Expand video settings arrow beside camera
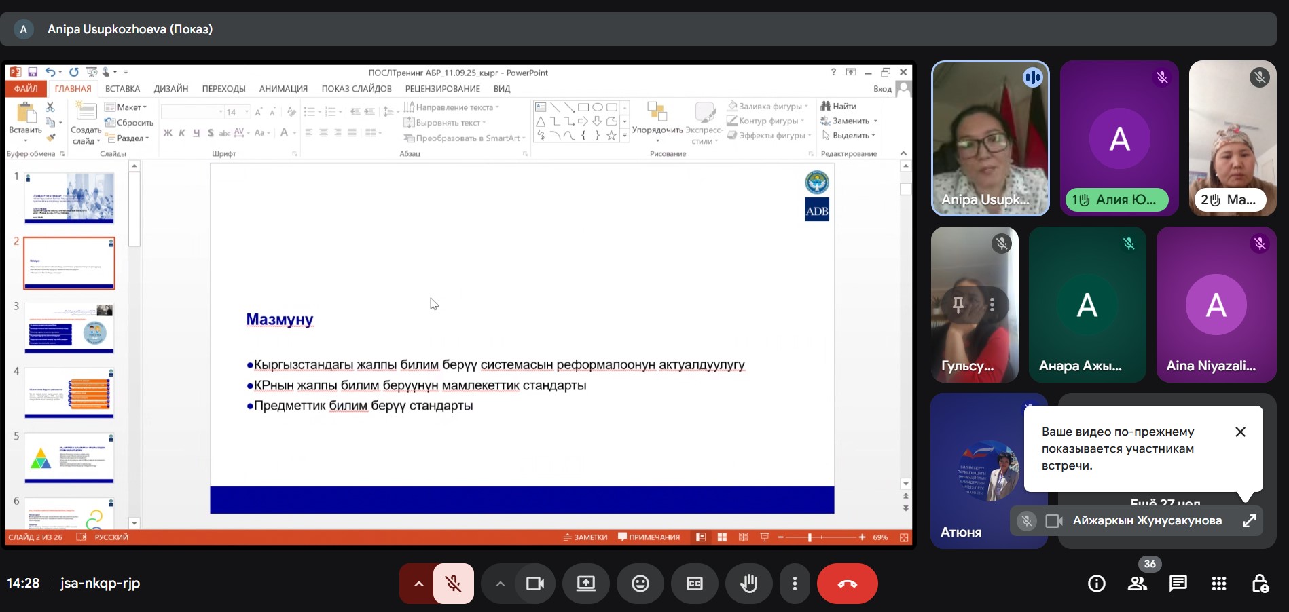 500,584
